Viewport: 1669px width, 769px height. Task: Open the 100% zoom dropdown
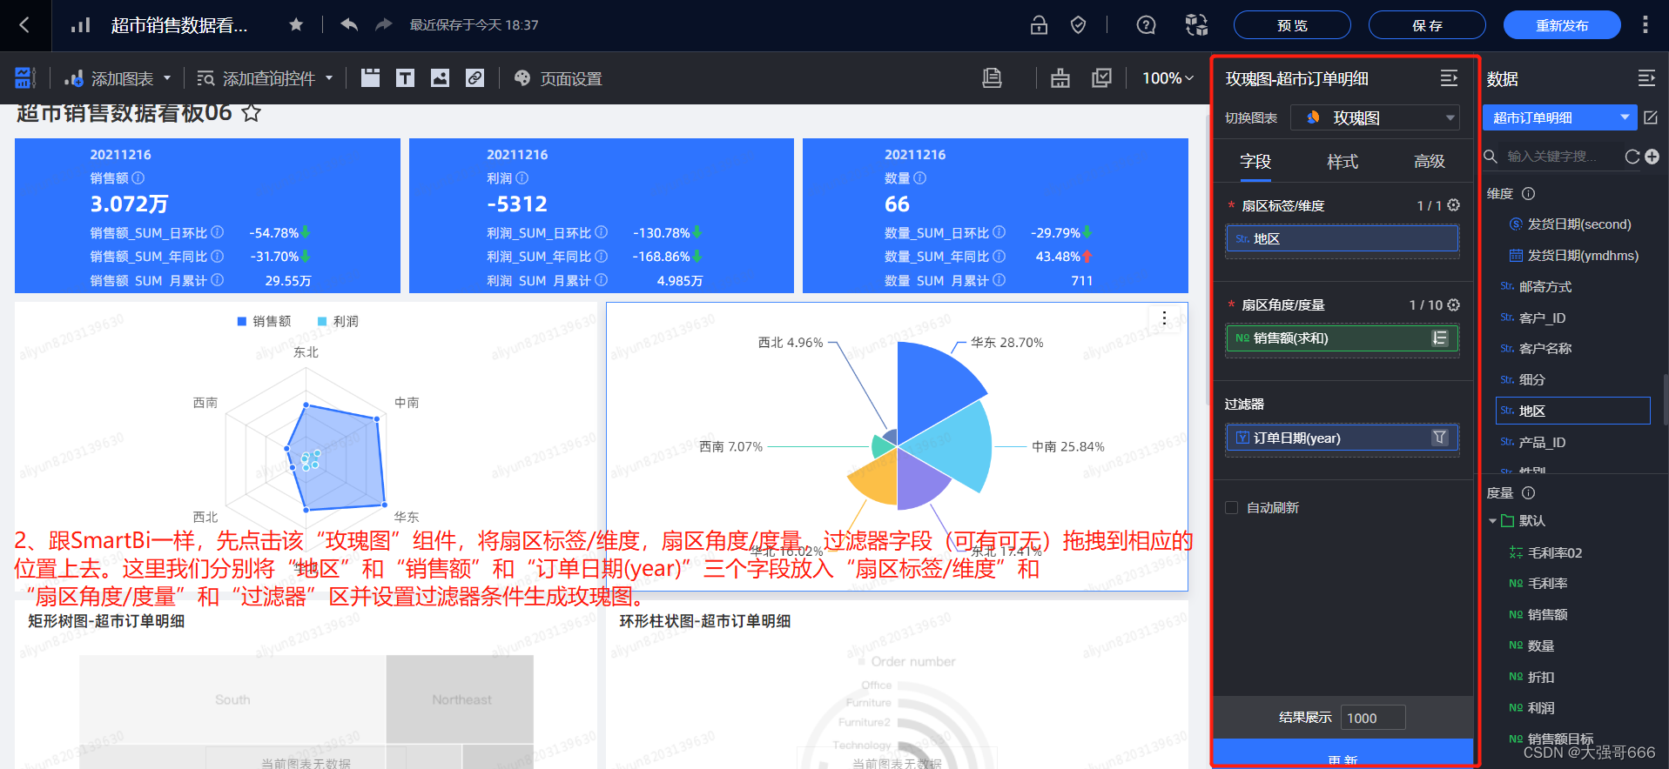click(x=1168, y=78)
